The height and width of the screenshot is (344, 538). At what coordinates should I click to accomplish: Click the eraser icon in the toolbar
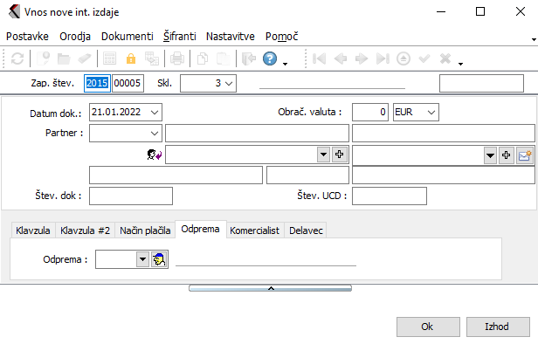(x=85, y=58)
